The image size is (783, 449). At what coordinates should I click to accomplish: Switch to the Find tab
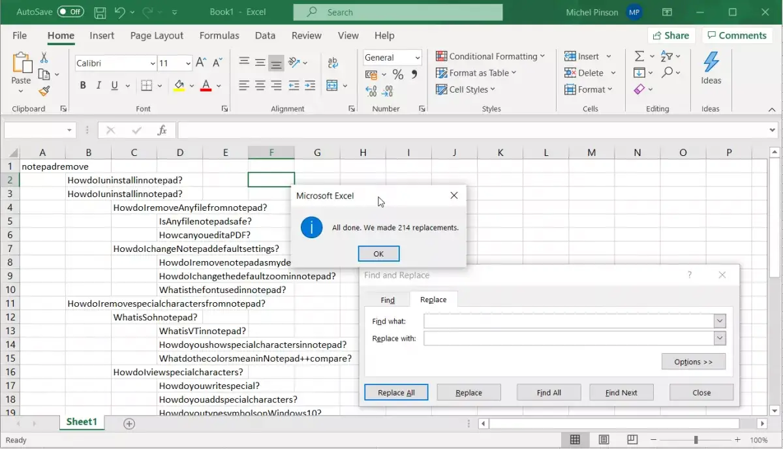pos(388,300)
